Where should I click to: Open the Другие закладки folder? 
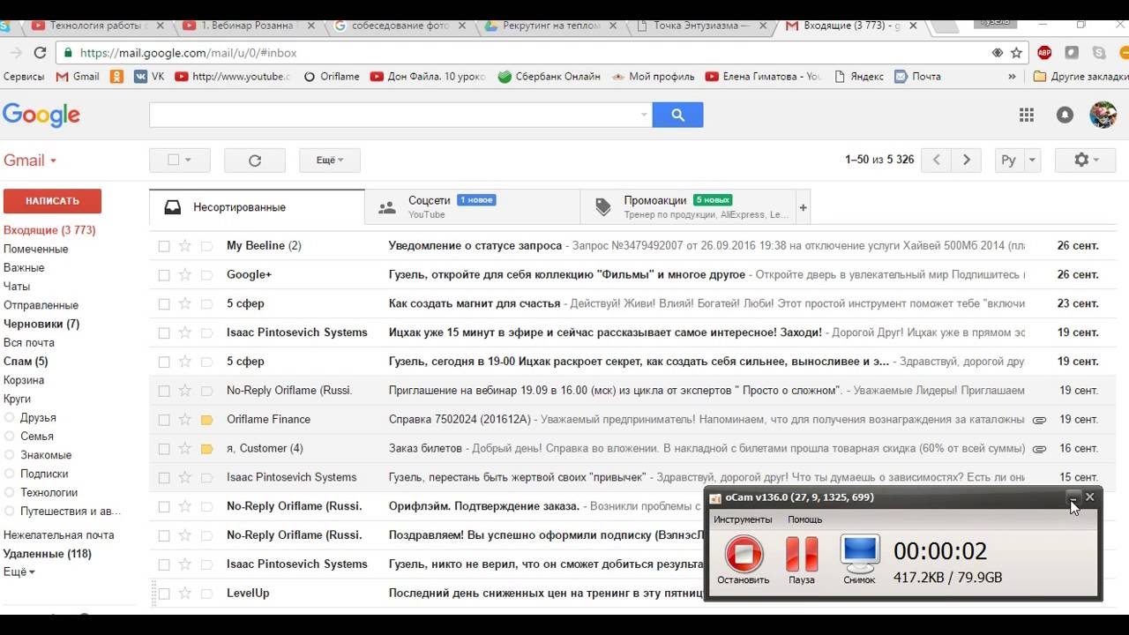pos(1082,77)
